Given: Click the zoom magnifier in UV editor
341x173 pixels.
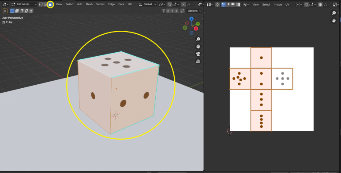Looking at the screenshot, I should pos(334,13).
